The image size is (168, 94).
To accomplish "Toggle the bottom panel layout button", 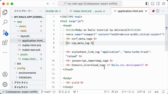I will (153, 4).
